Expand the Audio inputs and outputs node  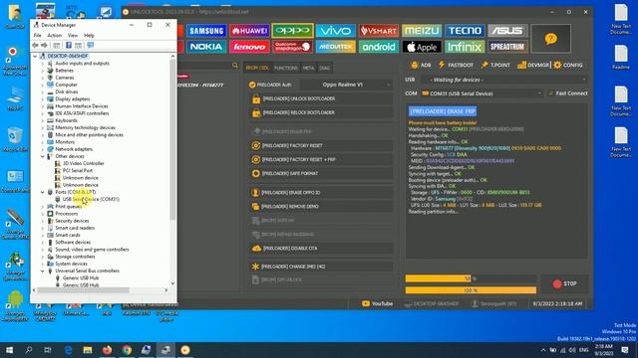coord(42,64)
